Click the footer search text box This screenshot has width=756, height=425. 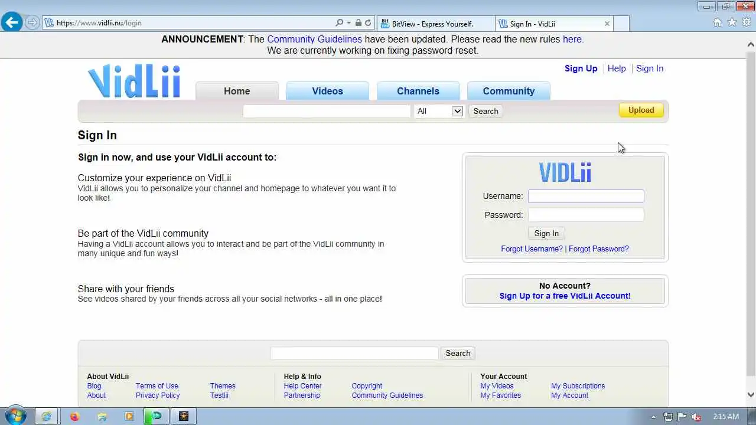pos(354,353)
